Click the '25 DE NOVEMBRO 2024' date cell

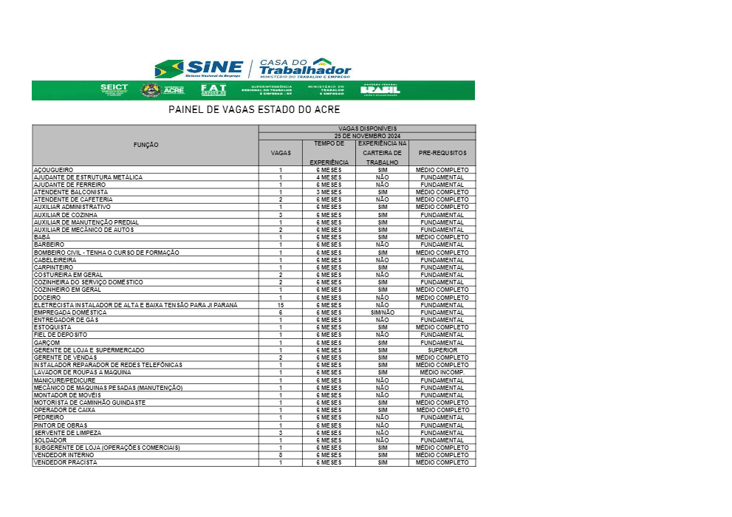pyautogui.click(x=367, y=136)
